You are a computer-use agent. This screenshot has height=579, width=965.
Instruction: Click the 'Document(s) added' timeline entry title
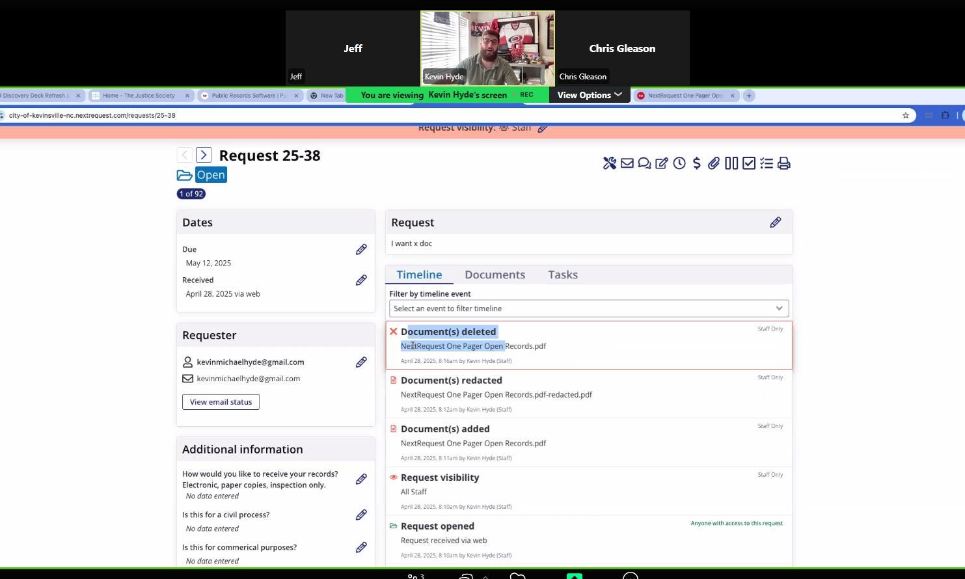(445, 429)
